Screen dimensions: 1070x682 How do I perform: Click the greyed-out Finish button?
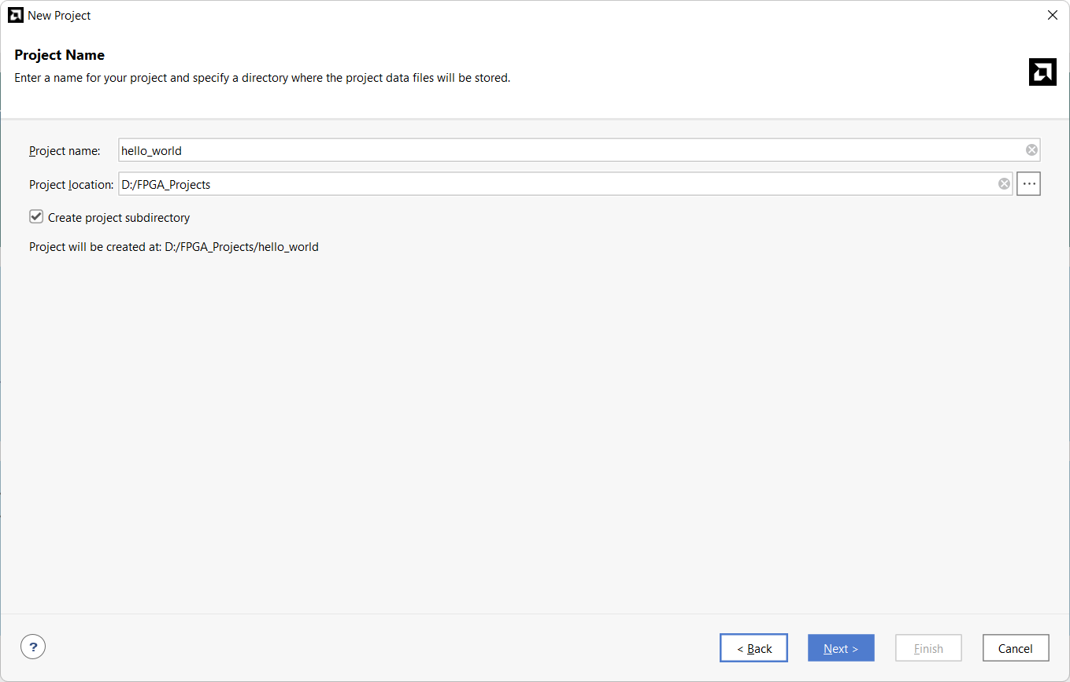[x=928, y=648]
